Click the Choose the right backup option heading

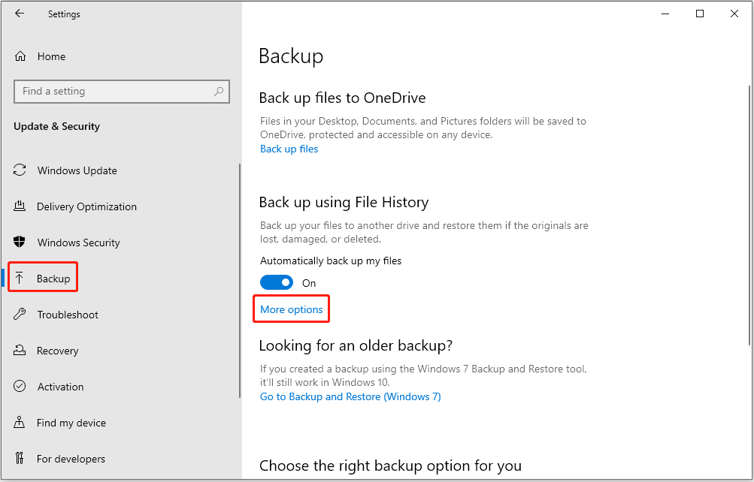click(x=390, y=465)
